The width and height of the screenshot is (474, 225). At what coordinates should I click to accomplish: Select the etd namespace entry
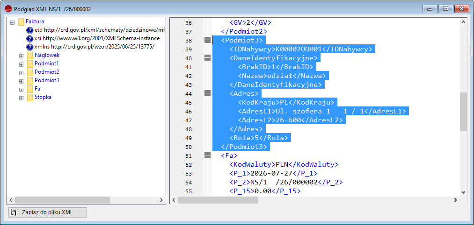(100, 30)
